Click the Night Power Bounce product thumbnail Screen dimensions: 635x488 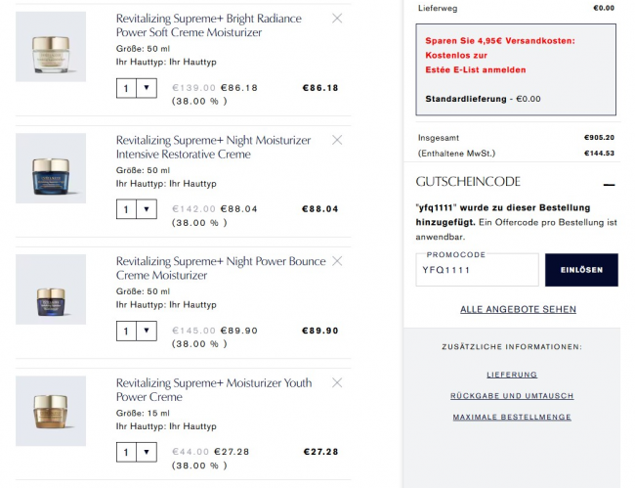(51, 290)
